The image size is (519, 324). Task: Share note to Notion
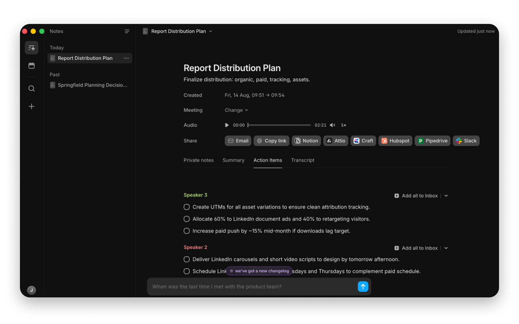[x=306, y=141]
